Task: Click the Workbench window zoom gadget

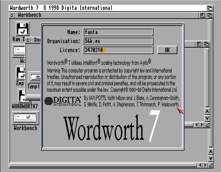Action: pyautogui.click(x=203, y=15)
